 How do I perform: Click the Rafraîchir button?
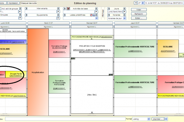(x=139, y=14)
